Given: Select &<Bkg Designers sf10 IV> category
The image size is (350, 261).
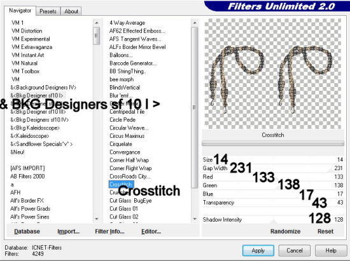Looking at the screenshot, I should [x=39, y=120].
